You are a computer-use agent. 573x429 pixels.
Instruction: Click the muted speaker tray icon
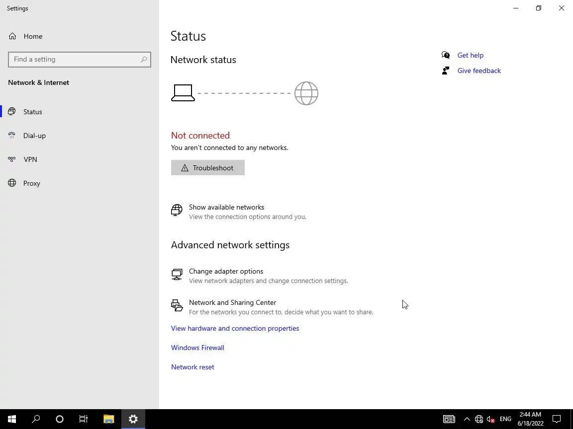491,419
